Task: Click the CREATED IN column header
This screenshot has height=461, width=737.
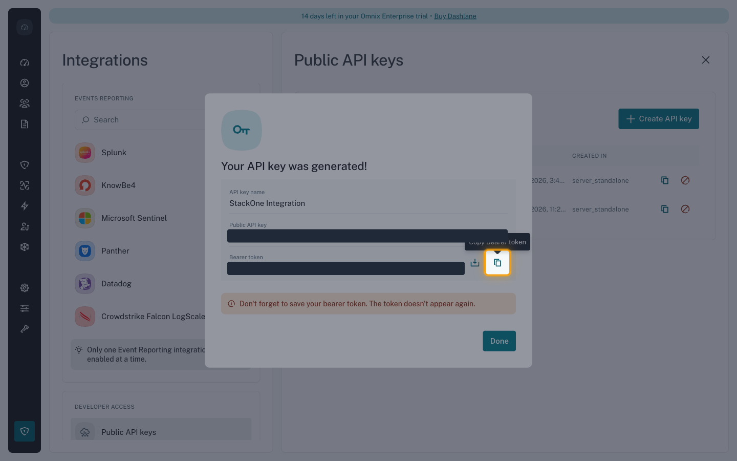Action: (589, 156)
